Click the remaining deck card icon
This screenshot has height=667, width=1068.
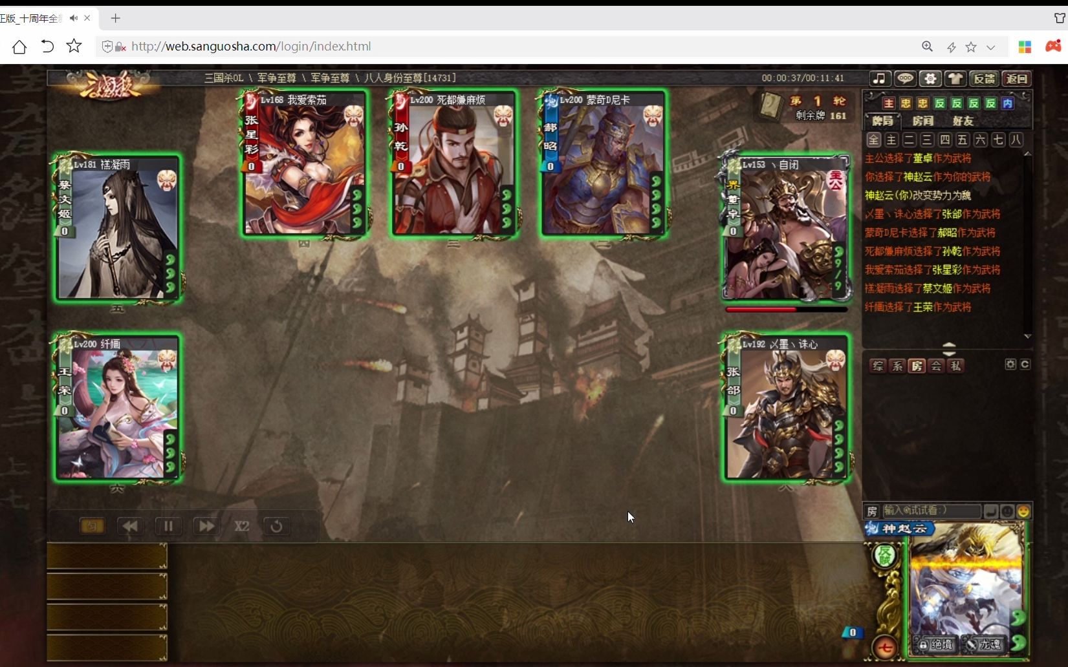click(x=770, y=106)
